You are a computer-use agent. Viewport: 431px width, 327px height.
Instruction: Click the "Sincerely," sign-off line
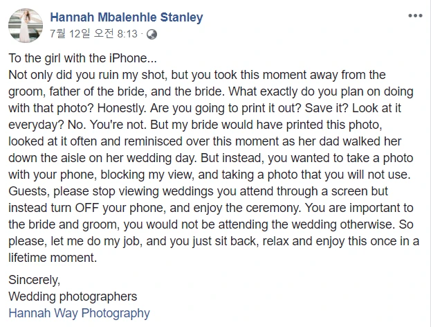35,281
